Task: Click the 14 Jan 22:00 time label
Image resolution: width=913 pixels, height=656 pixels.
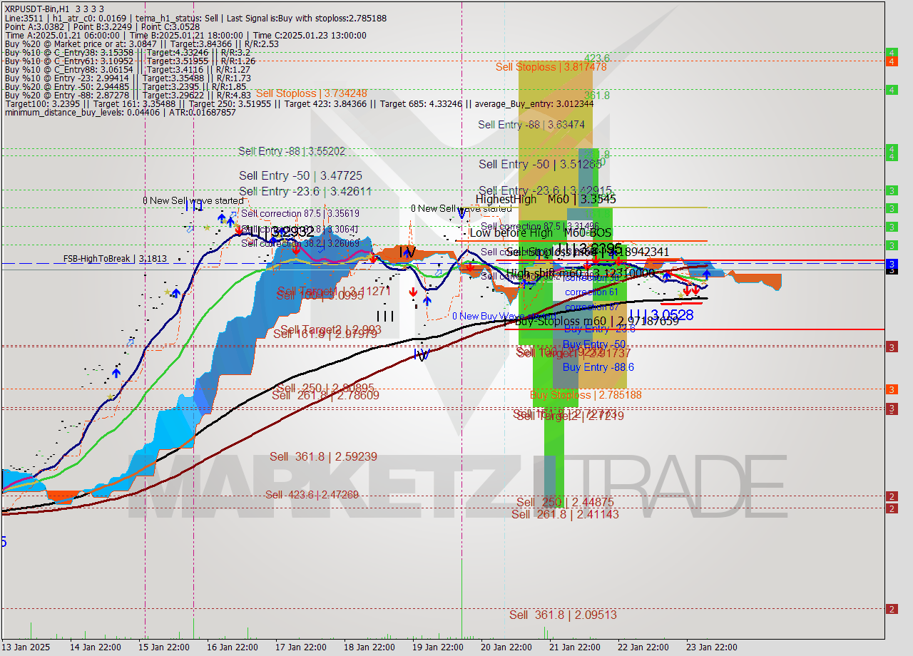Action: click(97, 647)
